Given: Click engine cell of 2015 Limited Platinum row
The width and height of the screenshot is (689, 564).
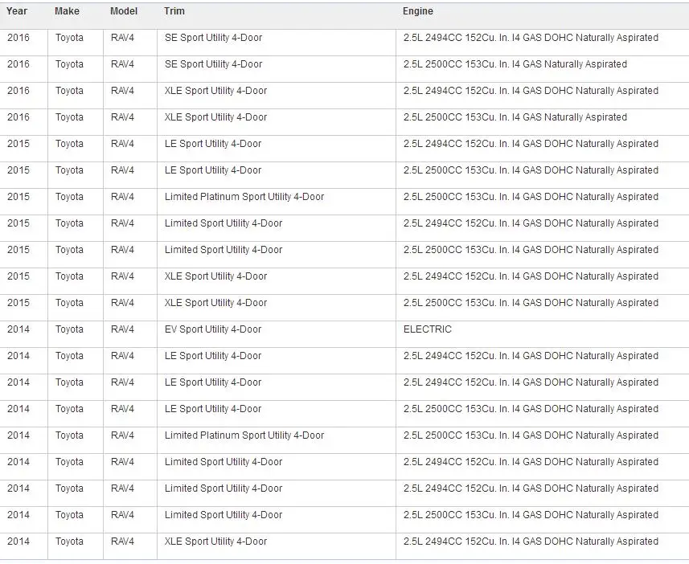Looking at the screenshot, I should (531, 196).
